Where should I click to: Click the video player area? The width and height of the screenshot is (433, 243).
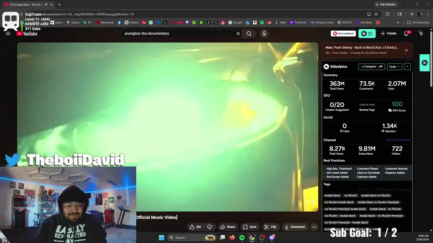[x=167, y=127]
